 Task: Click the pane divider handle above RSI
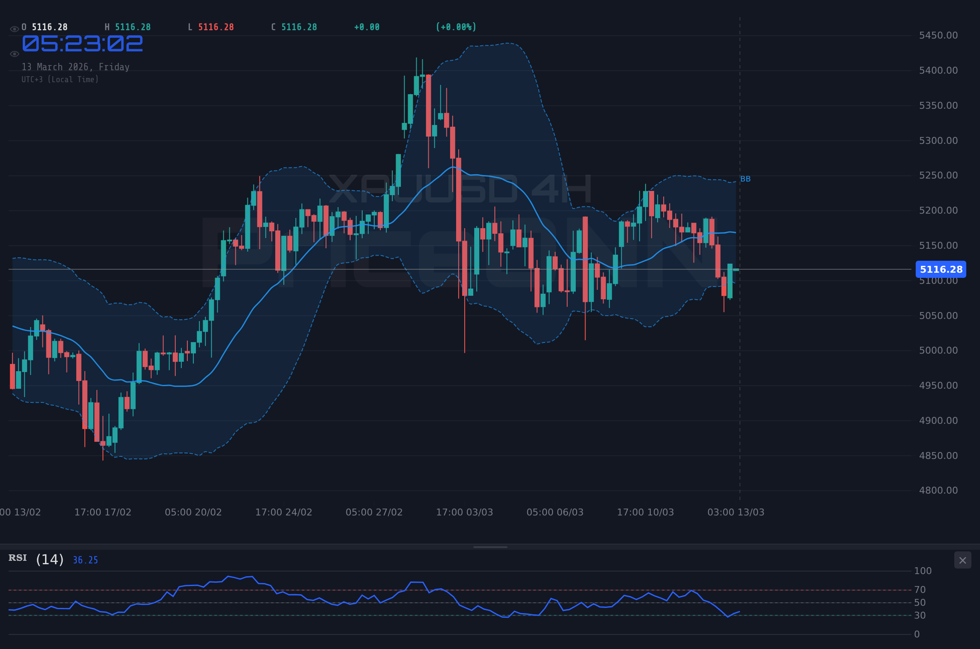pos(490,547)
